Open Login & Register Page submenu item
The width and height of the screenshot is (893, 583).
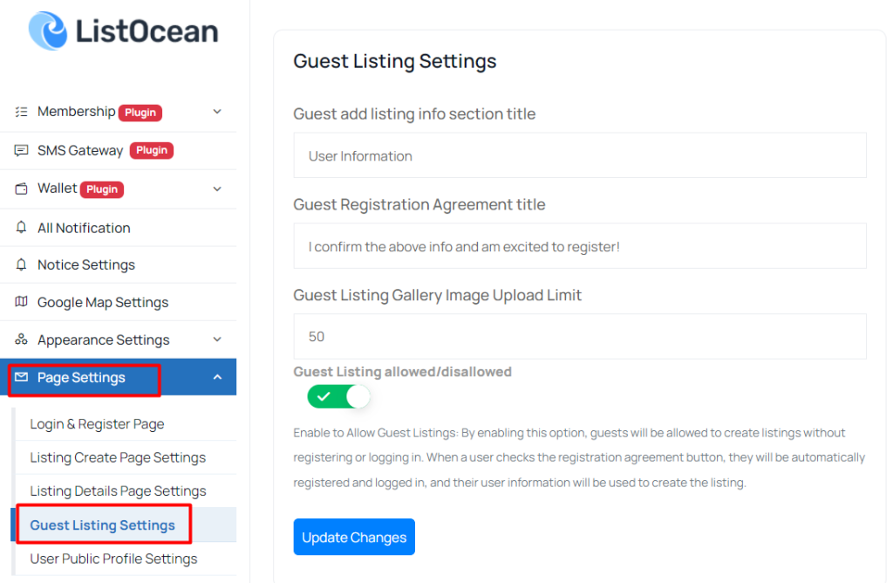coord(97,424)
